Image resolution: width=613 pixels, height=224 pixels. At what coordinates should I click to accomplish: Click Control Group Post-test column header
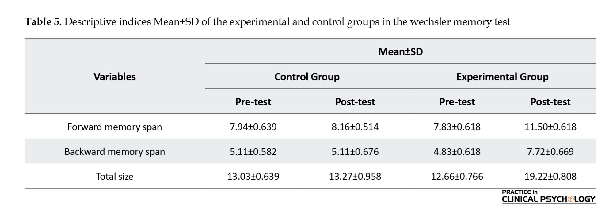pos(355,102)
